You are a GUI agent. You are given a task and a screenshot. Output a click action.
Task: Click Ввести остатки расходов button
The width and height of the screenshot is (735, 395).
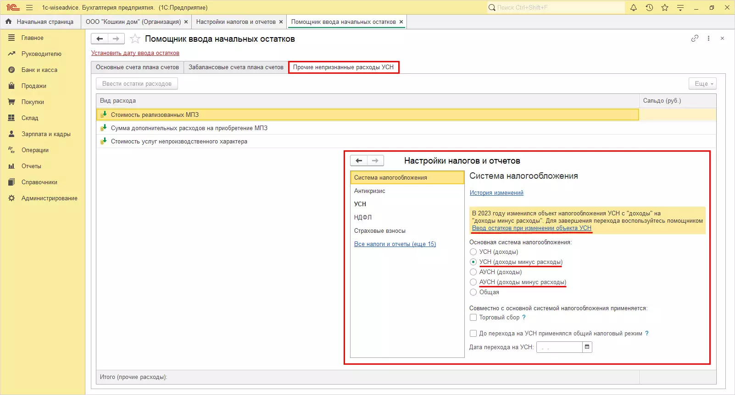(137, 83)
